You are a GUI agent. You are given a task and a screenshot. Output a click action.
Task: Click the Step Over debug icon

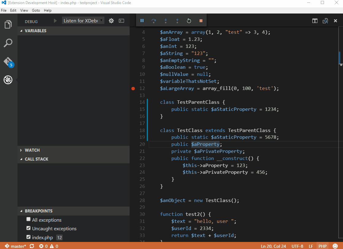coord(154,21)
